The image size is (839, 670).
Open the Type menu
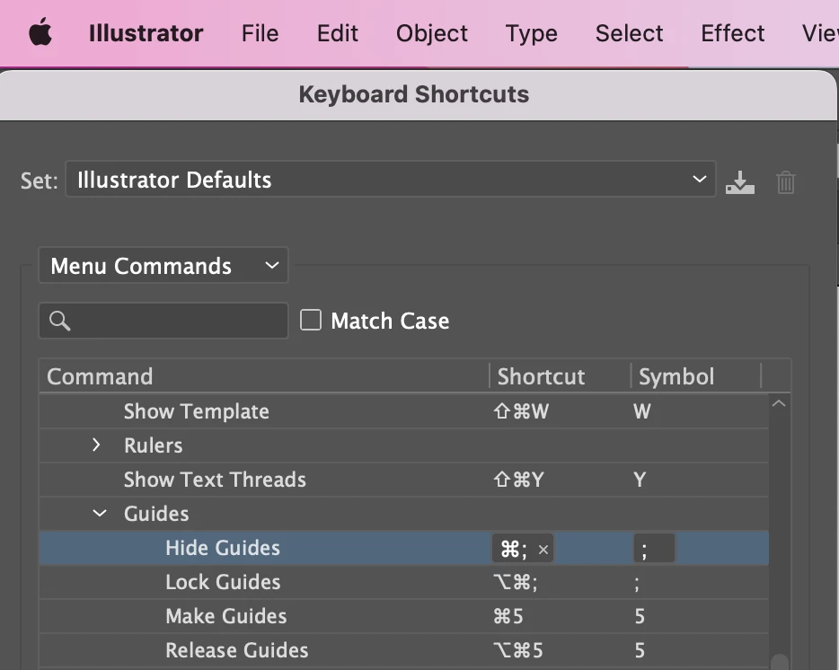pyautogui.click(x=531, y=33)
